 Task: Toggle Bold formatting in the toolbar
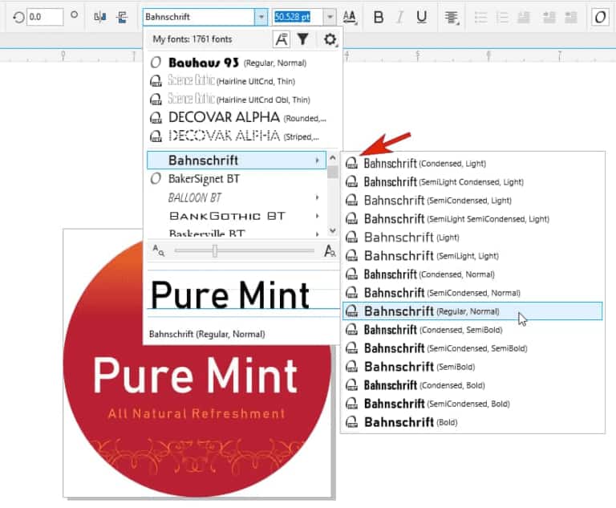pos(379,17)
